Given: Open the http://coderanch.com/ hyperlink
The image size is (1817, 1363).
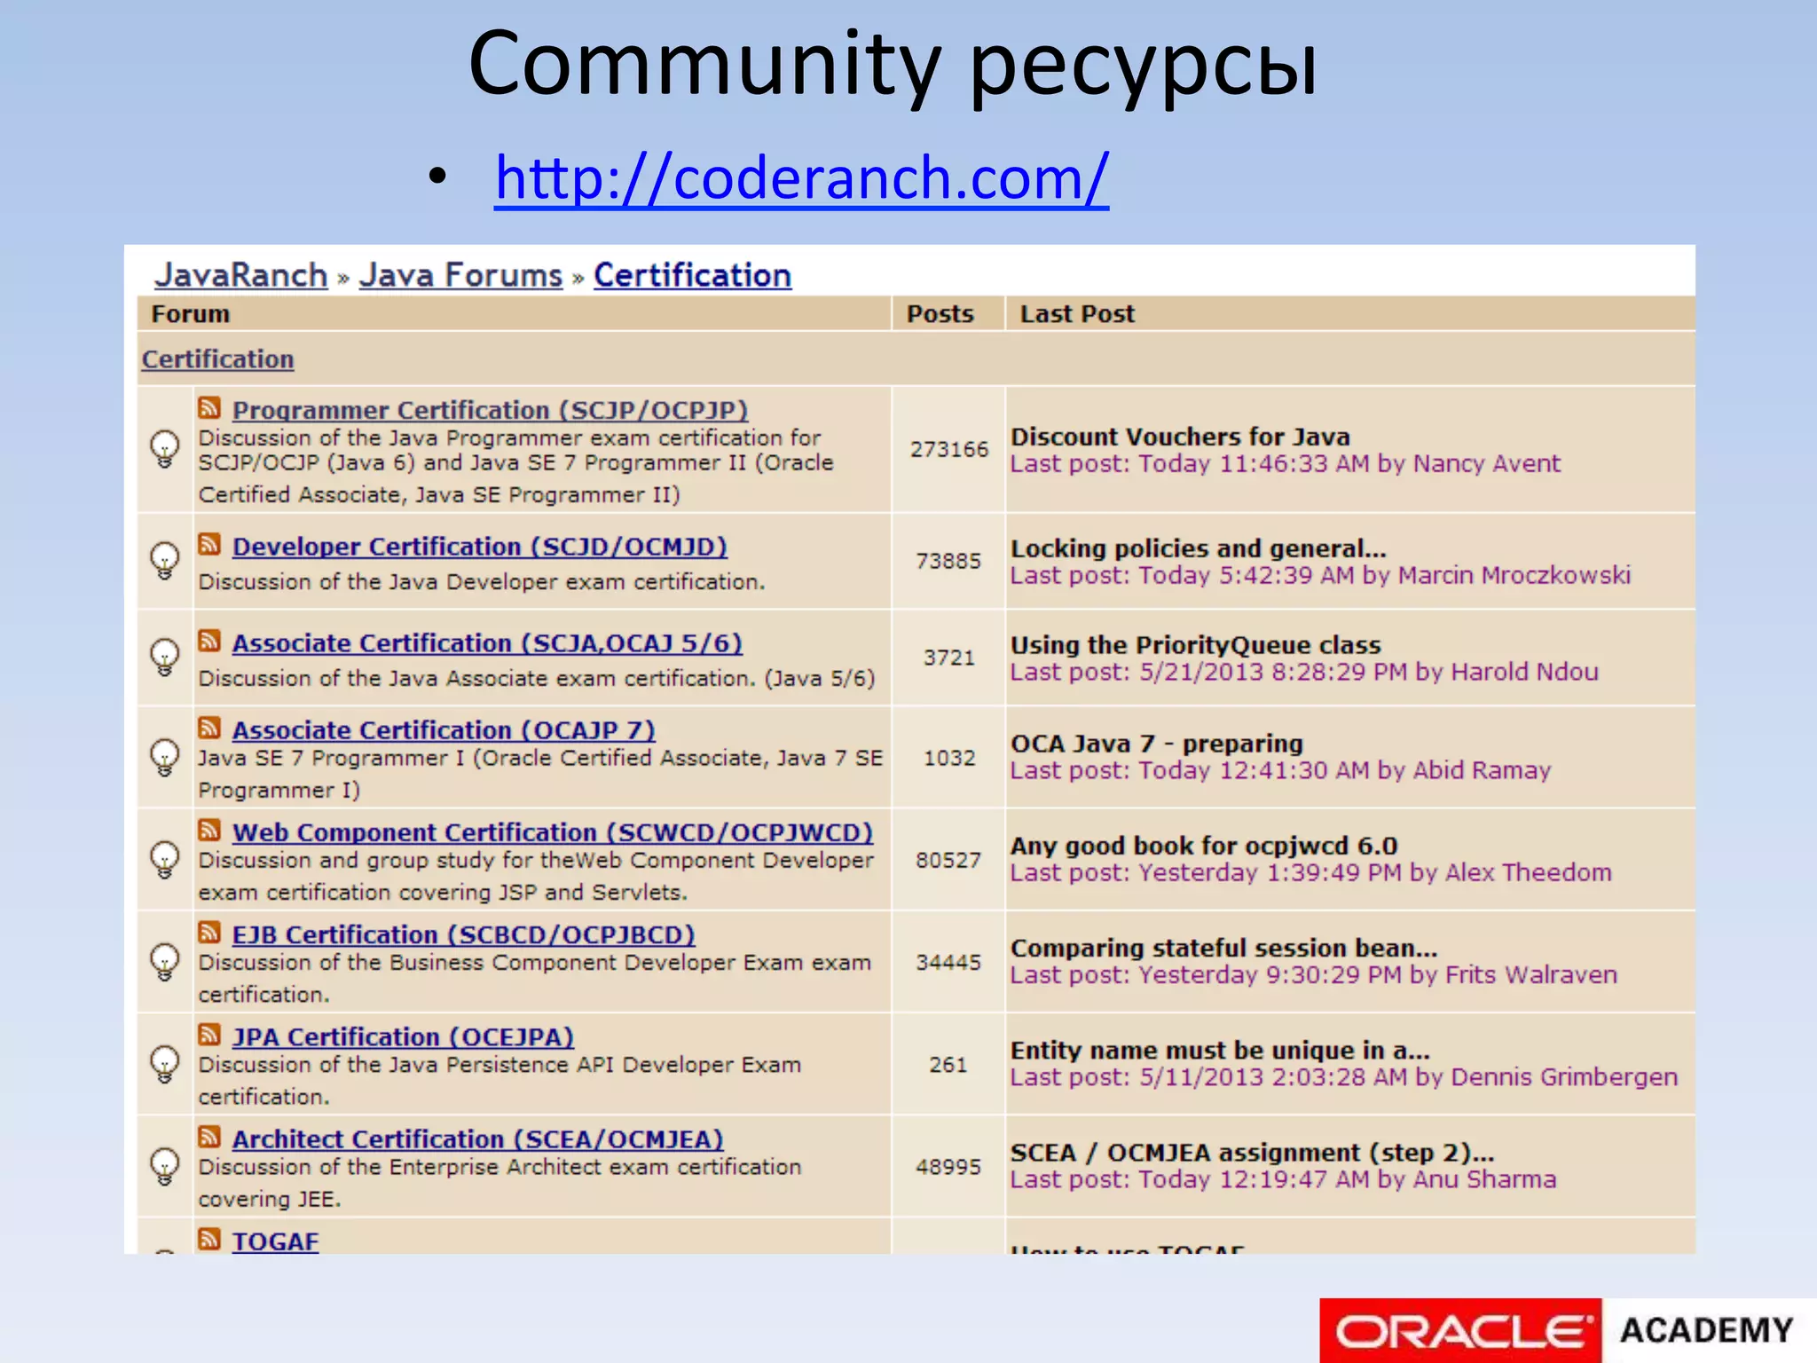Looking at the screenshot, I should (801, 178).
